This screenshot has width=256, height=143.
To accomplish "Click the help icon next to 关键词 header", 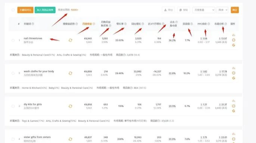I will pyautogui.click(x=33, y=24).
